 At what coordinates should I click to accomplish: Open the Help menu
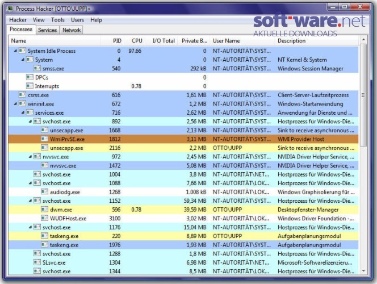pos(96,20)
